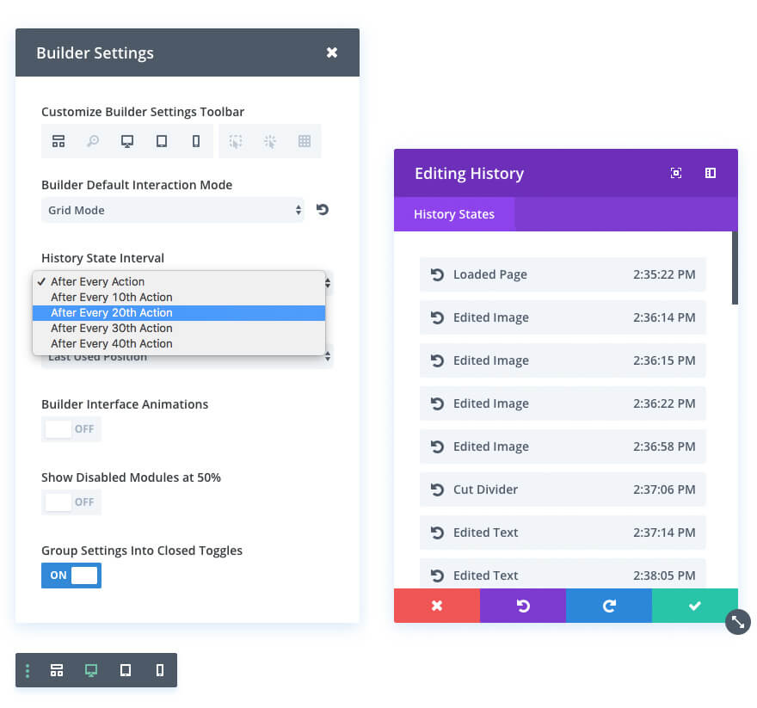Click the dashed selection click-mode icon
The image size is (757, 708).
pos(236,141)
